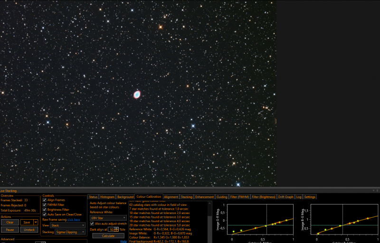Screen dimensions: 380x243
Task: Click the Calculate button
Action: [x=108, y=236]
